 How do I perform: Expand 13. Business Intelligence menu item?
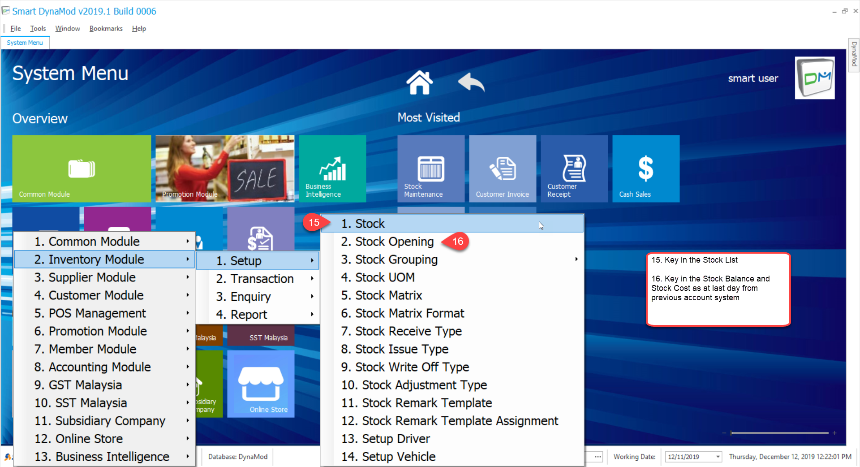(104, 456)
